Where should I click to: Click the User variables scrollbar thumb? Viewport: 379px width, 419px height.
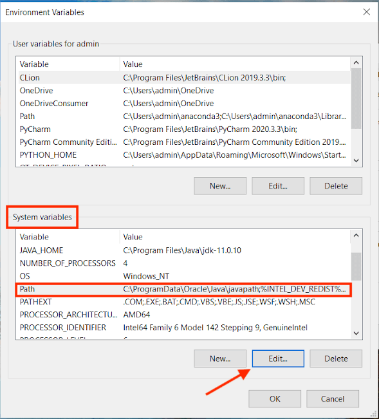[x=356, y=98]
